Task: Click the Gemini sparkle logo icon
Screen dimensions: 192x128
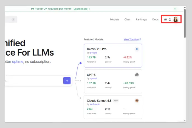Action: point(137,49)
